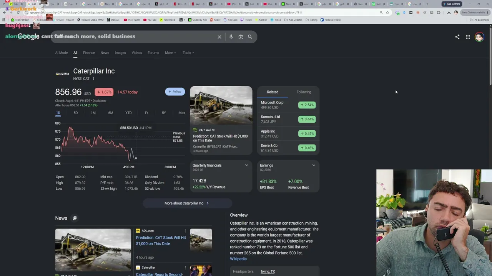The width and height of the screenshot is (492, 276).
Task: Share this search results page
Action: coord(457,37)
